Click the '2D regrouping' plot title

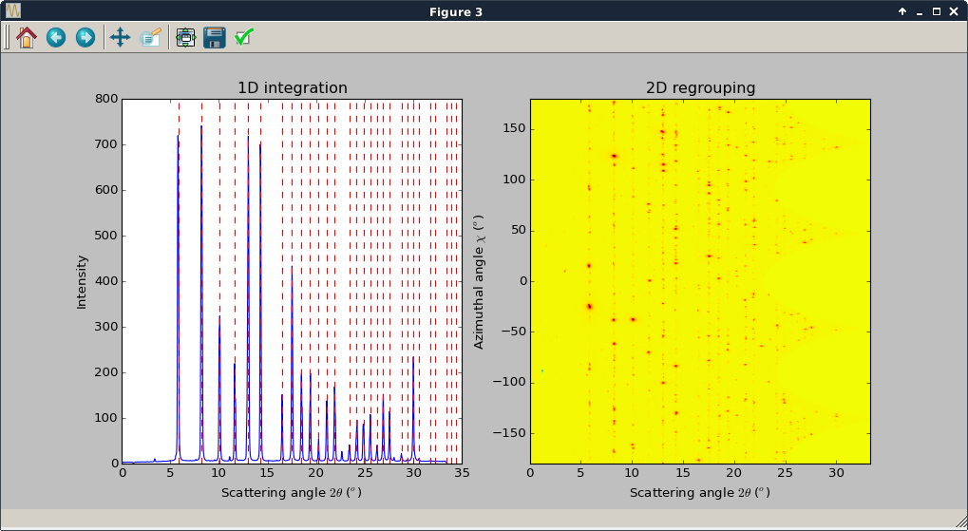[700, 87]
